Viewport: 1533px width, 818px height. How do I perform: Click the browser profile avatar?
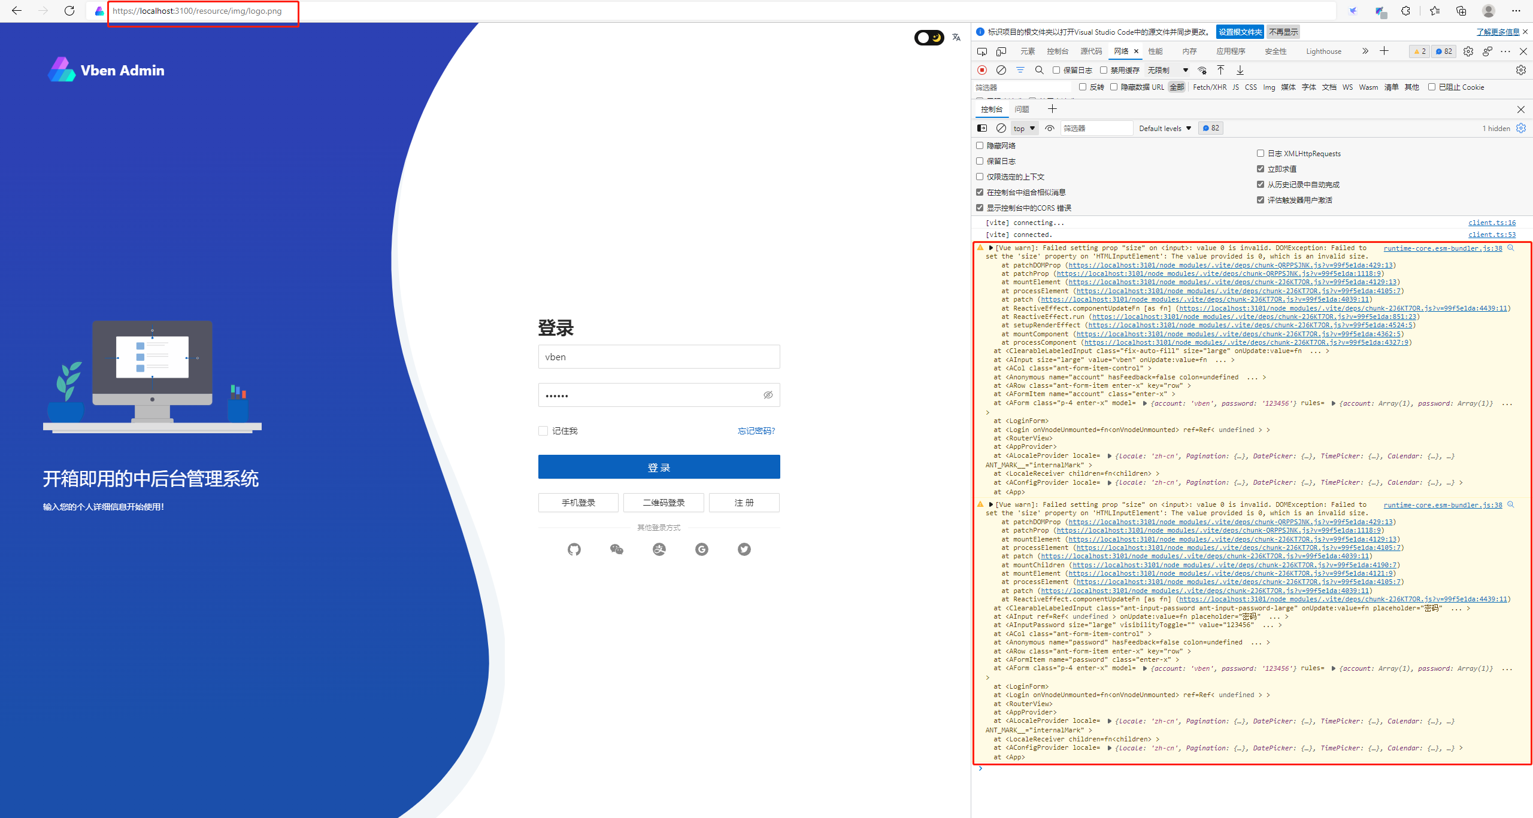tap(1489, 11)
